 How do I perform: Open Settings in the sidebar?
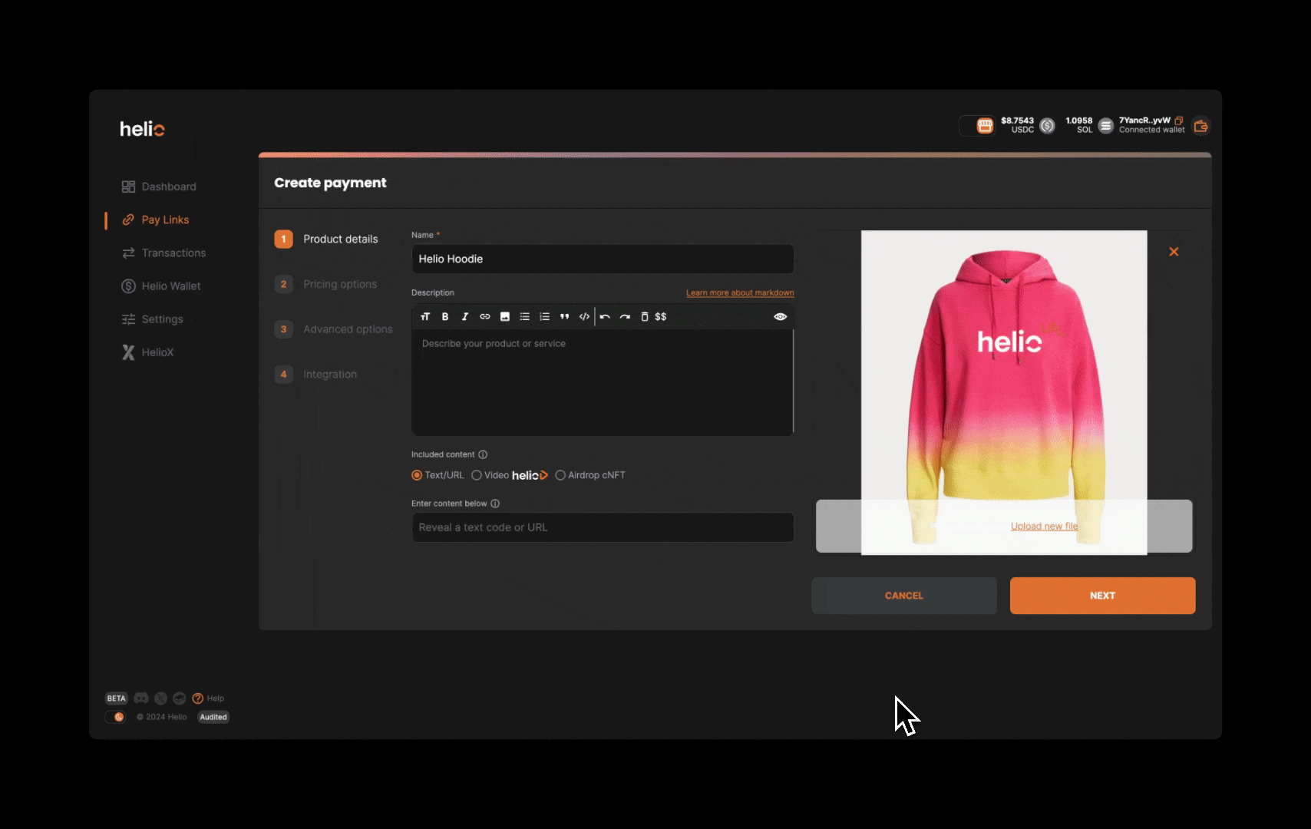(152, 319)
